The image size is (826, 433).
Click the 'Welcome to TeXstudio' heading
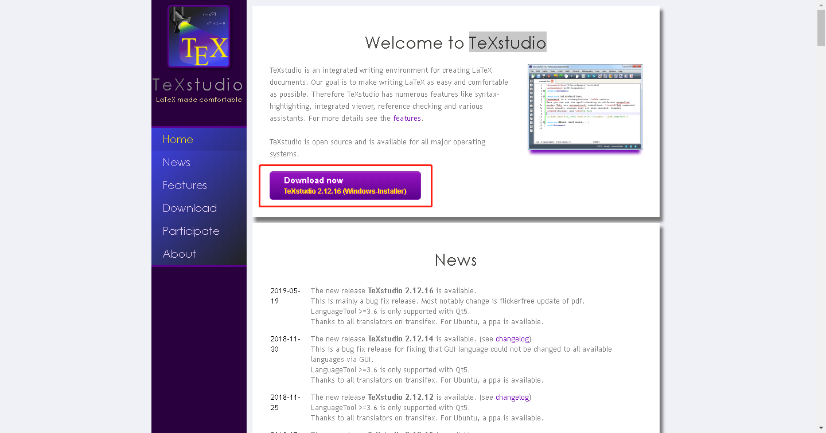click(x=455, y=42)
